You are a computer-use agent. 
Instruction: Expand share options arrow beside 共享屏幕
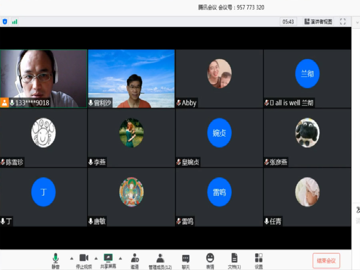(120, 258)
